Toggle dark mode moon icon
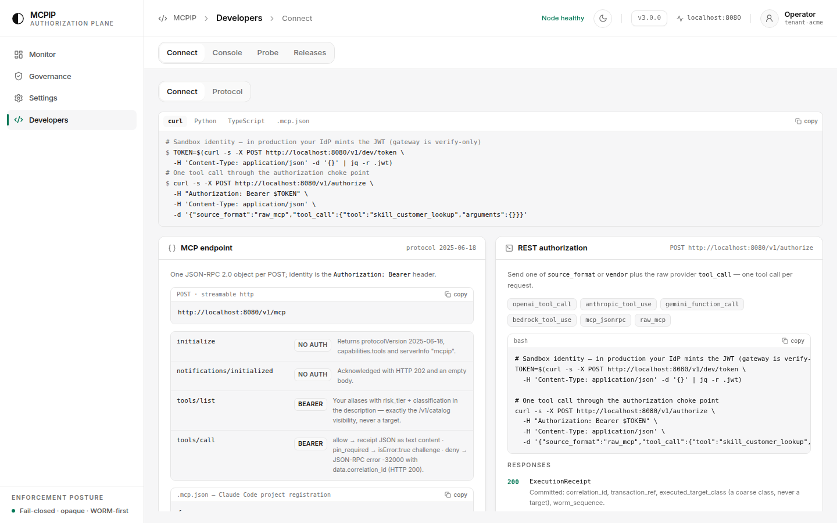The image size is (837, 523). pyautogui.click(x=603, y=18)
